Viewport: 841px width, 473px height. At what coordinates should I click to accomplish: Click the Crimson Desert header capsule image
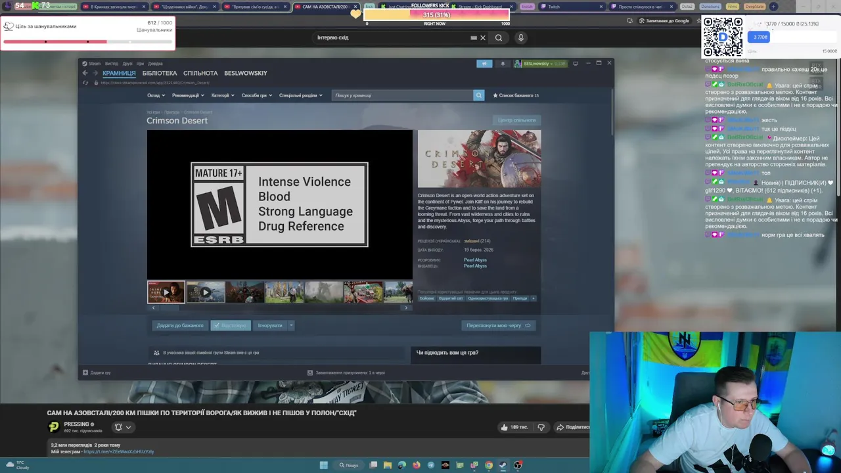click(479, 158)
